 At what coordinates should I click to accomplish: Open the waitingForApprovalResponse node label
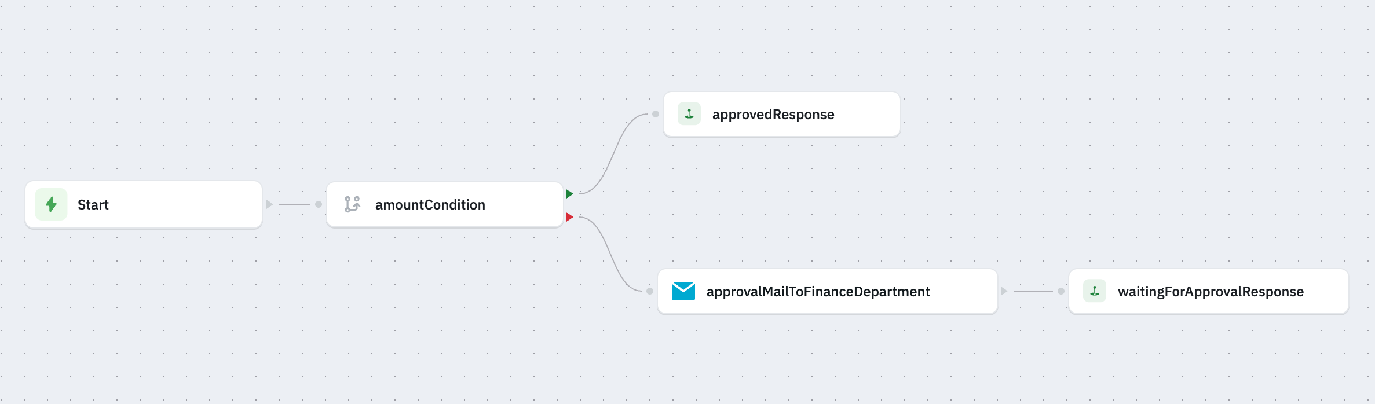pos(1211,292)
